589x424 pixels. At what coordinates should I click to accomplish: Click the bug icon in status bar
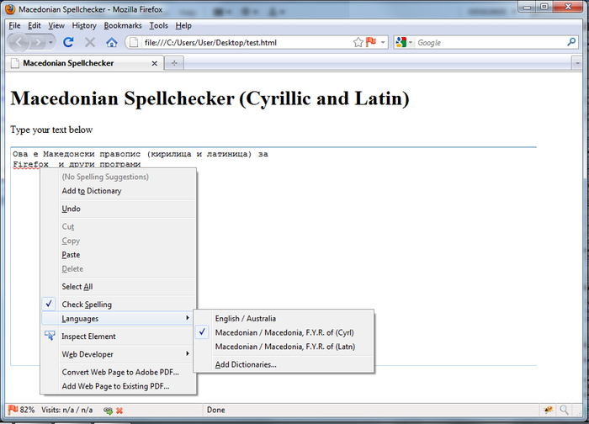(x=549, y=410)
